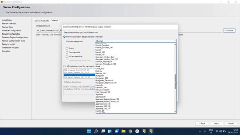Choose Japanese_90 from the list
Screen dimensions: 240x135
[100, 97]
